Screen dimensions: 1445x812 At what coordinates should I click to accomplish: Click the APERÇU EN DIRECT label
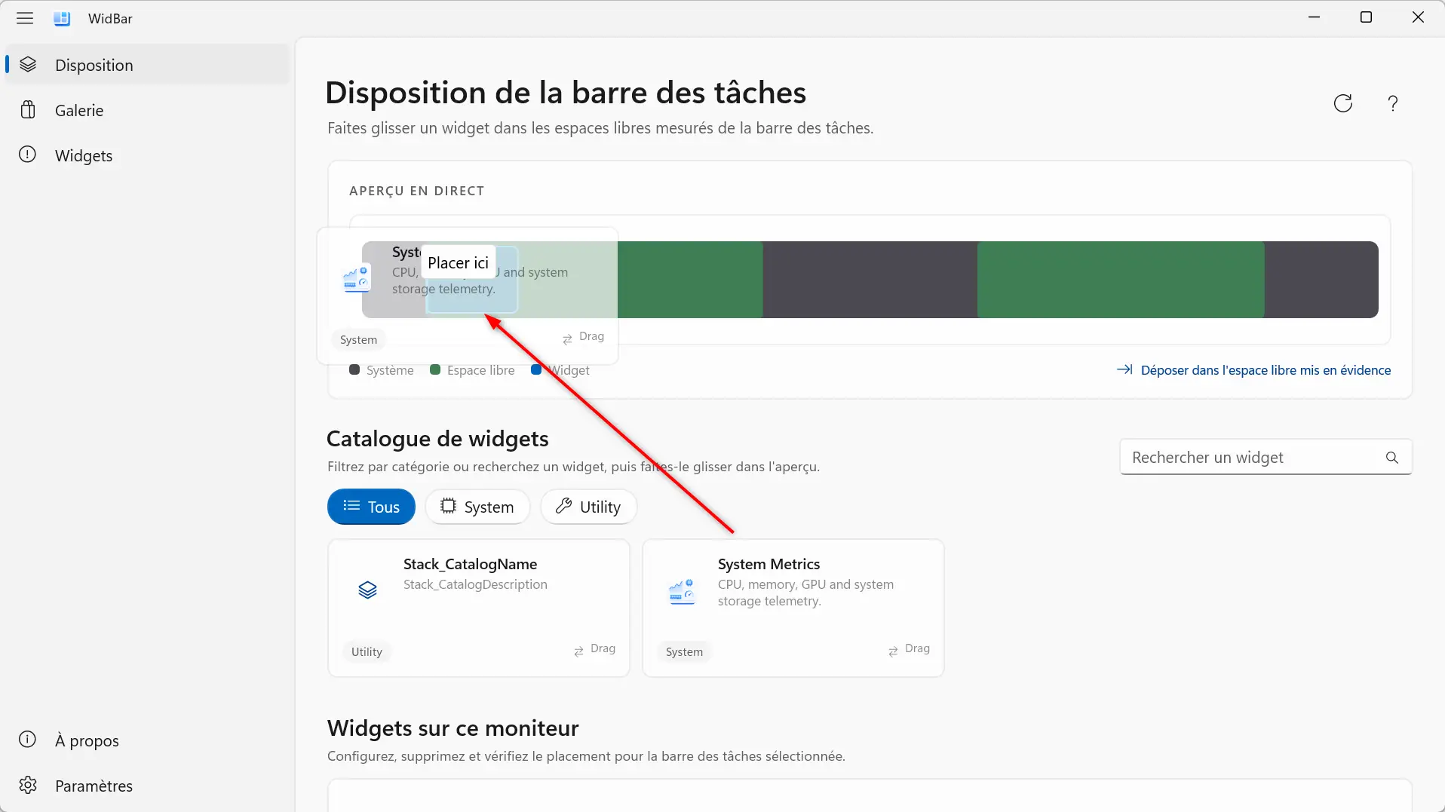[416, 191]
